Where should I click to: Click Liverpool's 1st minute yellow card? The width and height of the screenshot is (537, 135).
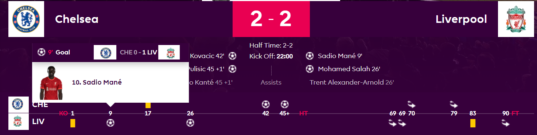(x=73, y=123)
